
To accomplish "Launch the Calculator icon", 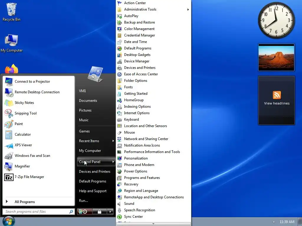I will pos(9,134).
